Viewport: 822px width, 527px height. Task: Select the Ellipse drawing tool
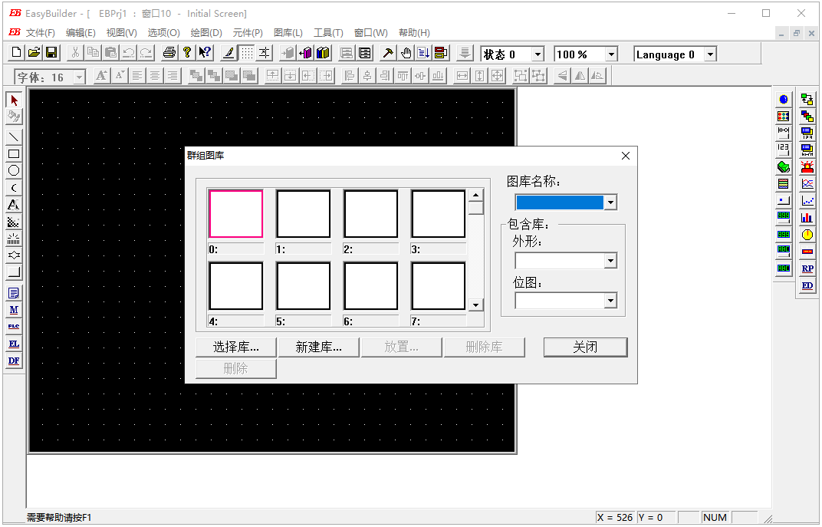(13, 170)
